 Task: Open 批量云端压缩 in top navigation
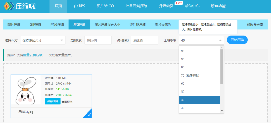point(137,6)
